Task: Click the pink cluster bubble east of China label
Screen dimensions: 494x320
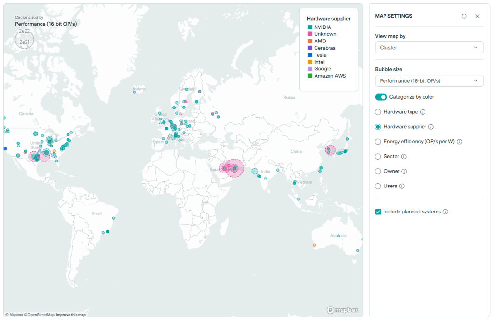Action: [330, 150]
